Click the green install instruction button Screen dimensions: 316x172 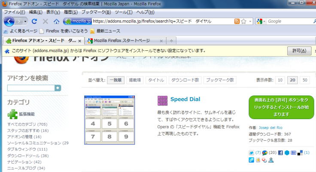pos(281,107)
